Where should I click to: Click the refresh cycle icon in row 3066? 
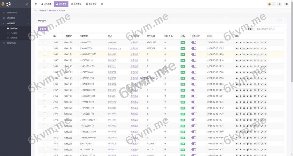tap(258, 84)
